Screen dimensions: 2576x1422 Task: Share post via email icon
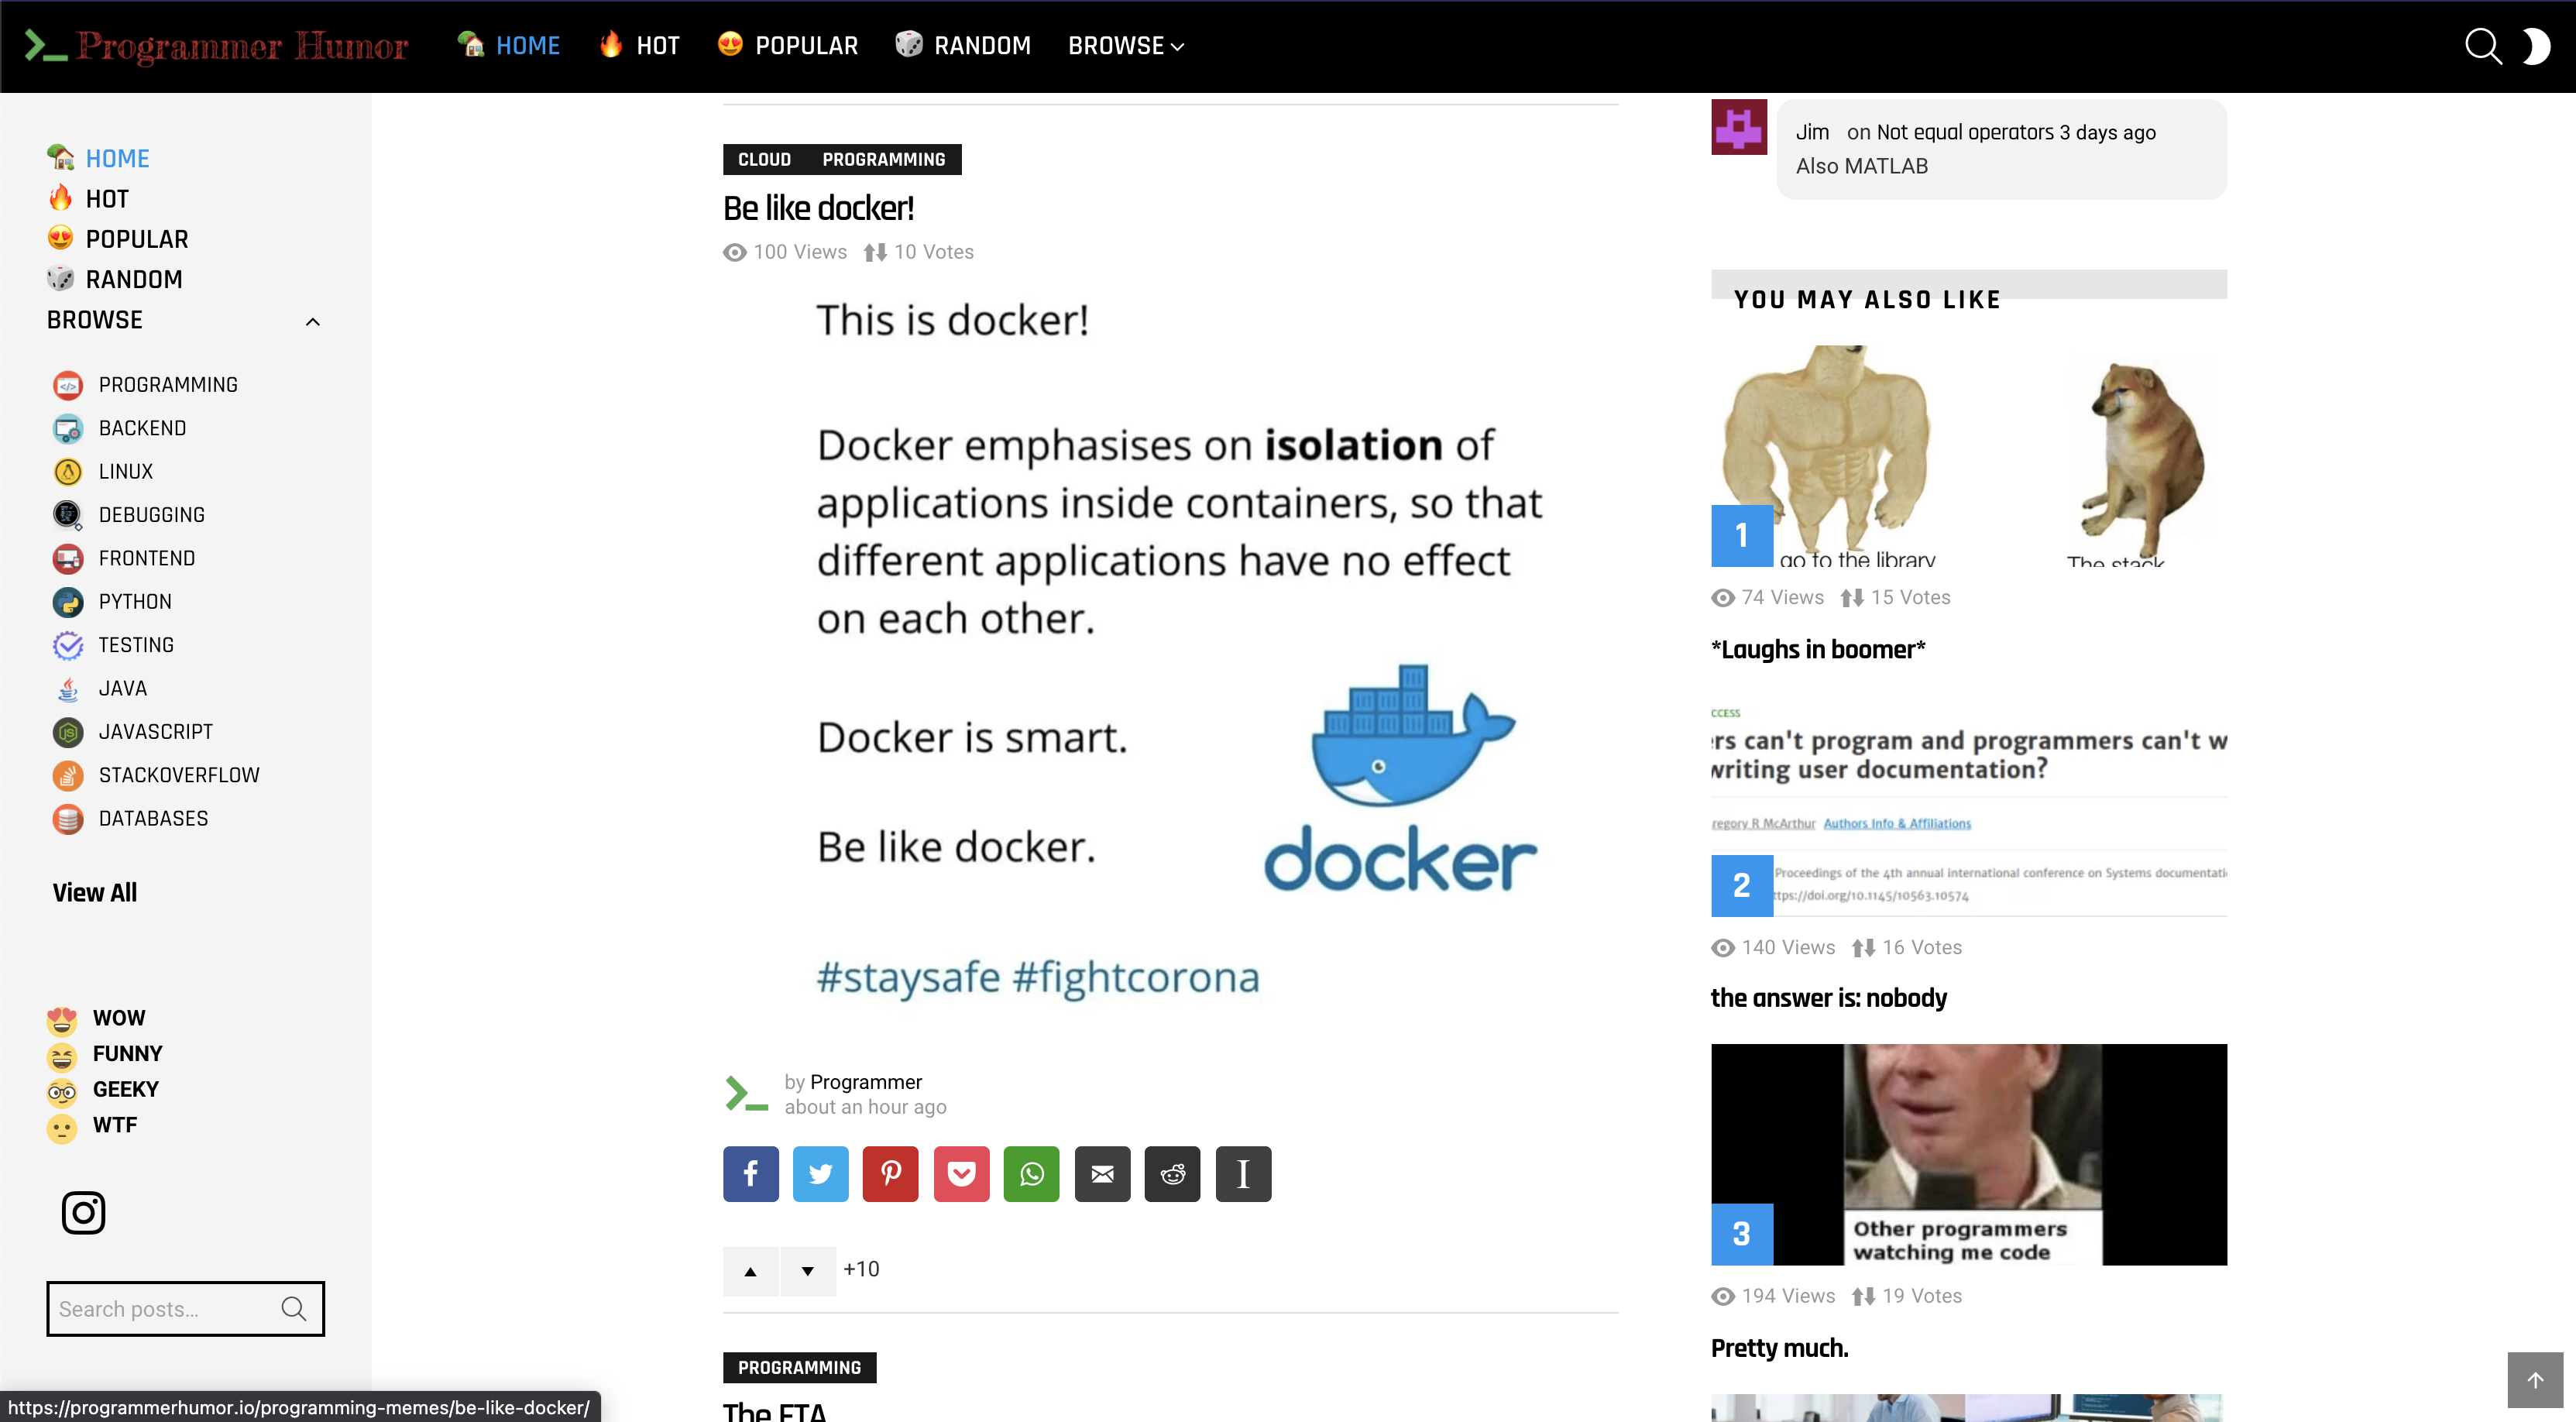pos(1102,1173)
